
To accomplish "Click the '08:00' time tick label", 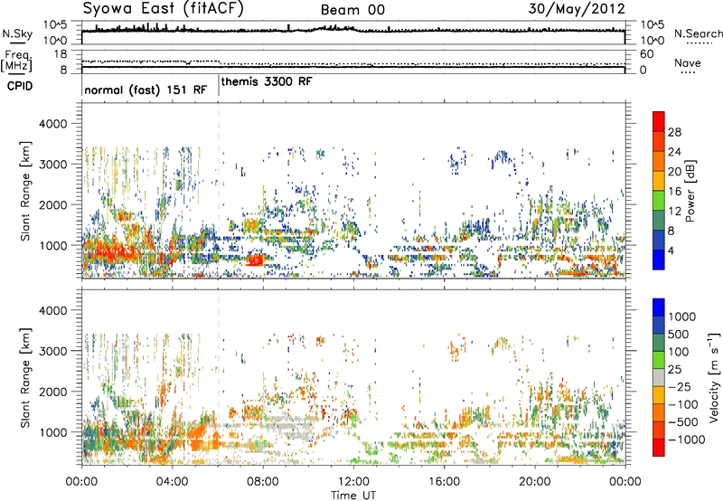I will coord(263,482).
